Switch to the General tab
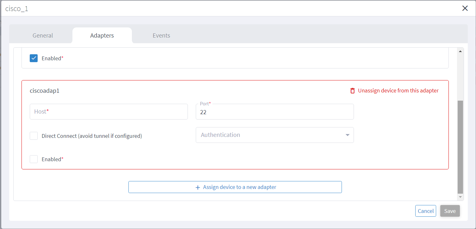 [x=42, y=35]
